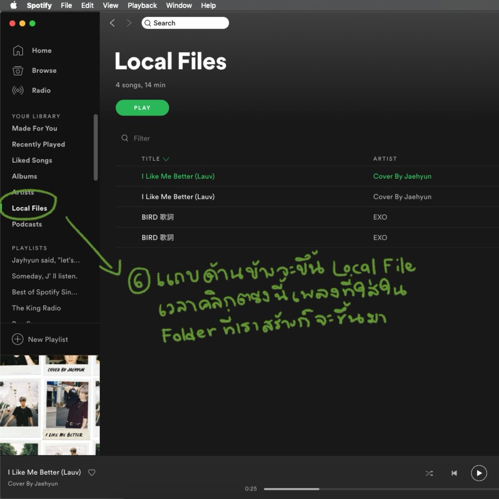
Task: Go forward with the right arrow
Action: coord(129,23)
